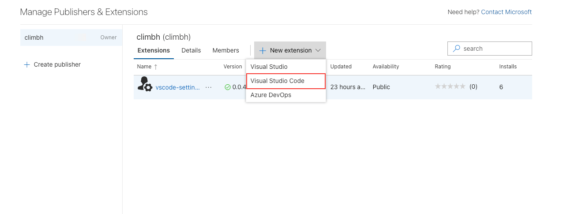
Task: Click the vscode-settings extension icon
Action: pos(145,84)
